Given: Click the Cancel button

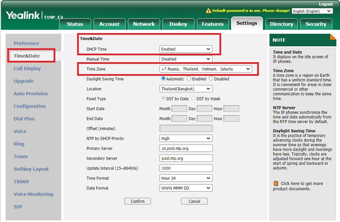Looking at the screenshot, I should 194,201.
